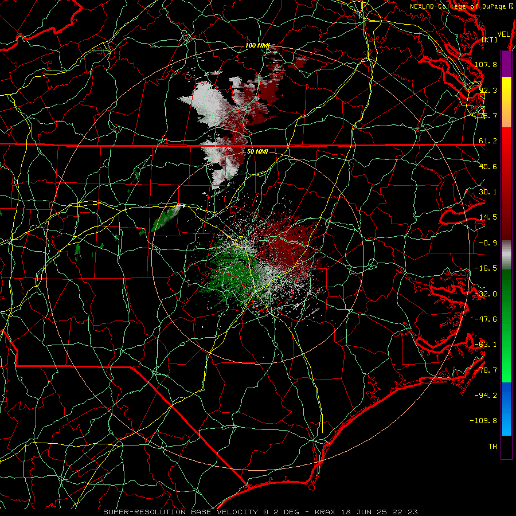This screenshot has height=516, width=516.
Task: Click the -94.2 legend value
Action: point(486,396)
